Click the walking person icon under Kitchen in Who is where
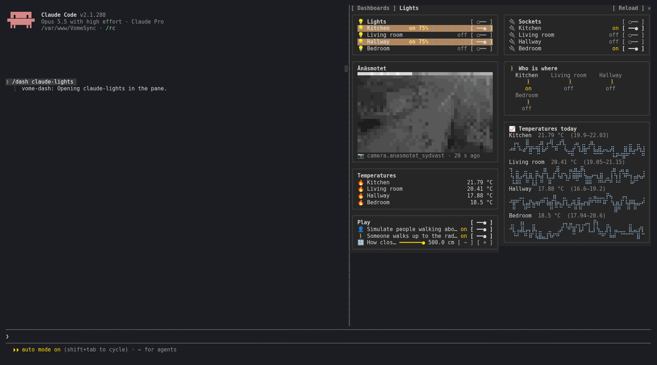The image size is (657, 365). pos(528,82)
